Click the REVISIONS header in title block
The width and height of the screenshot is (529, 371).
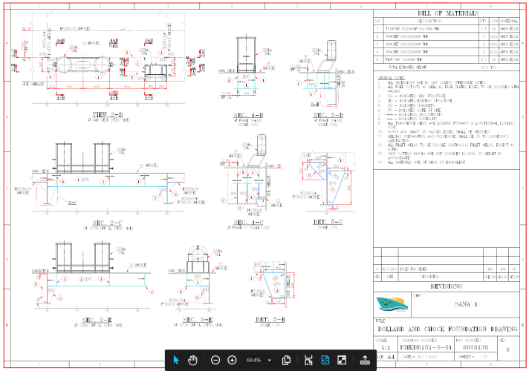447,286
